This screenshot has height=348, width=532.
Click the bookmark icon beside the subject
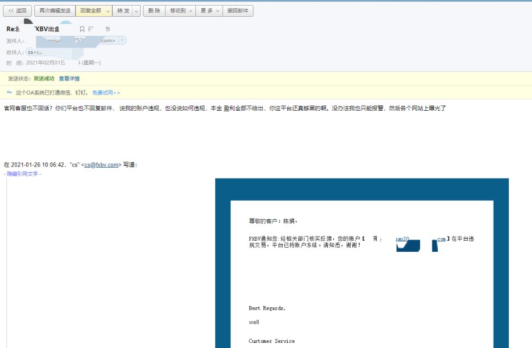[82, 29]
